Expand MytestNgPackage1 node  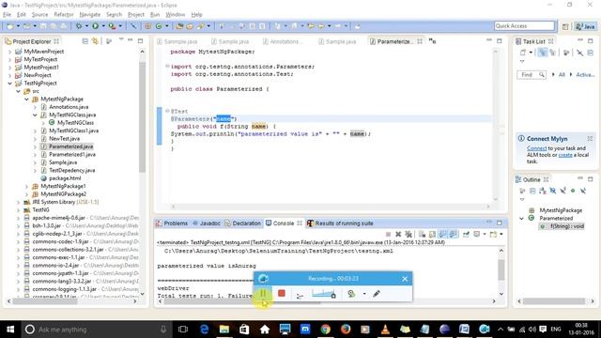tap(27, 186)
